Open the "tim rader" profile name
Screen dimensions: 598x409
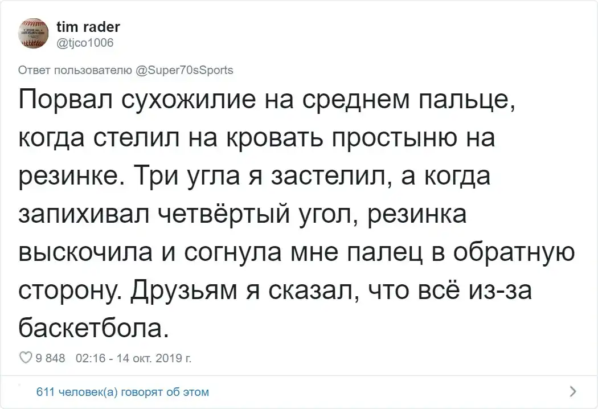(88, 27)
